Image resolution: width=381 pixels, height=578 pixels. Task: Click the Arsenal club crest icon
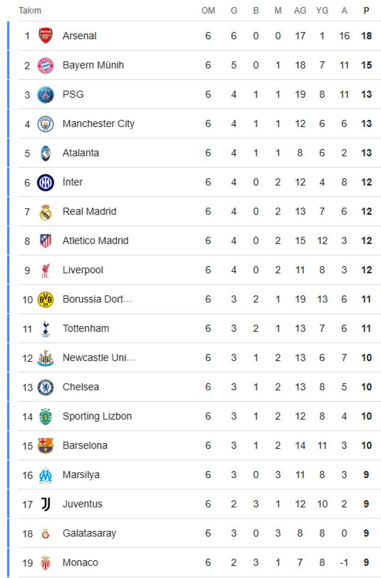tap(45, 36)
